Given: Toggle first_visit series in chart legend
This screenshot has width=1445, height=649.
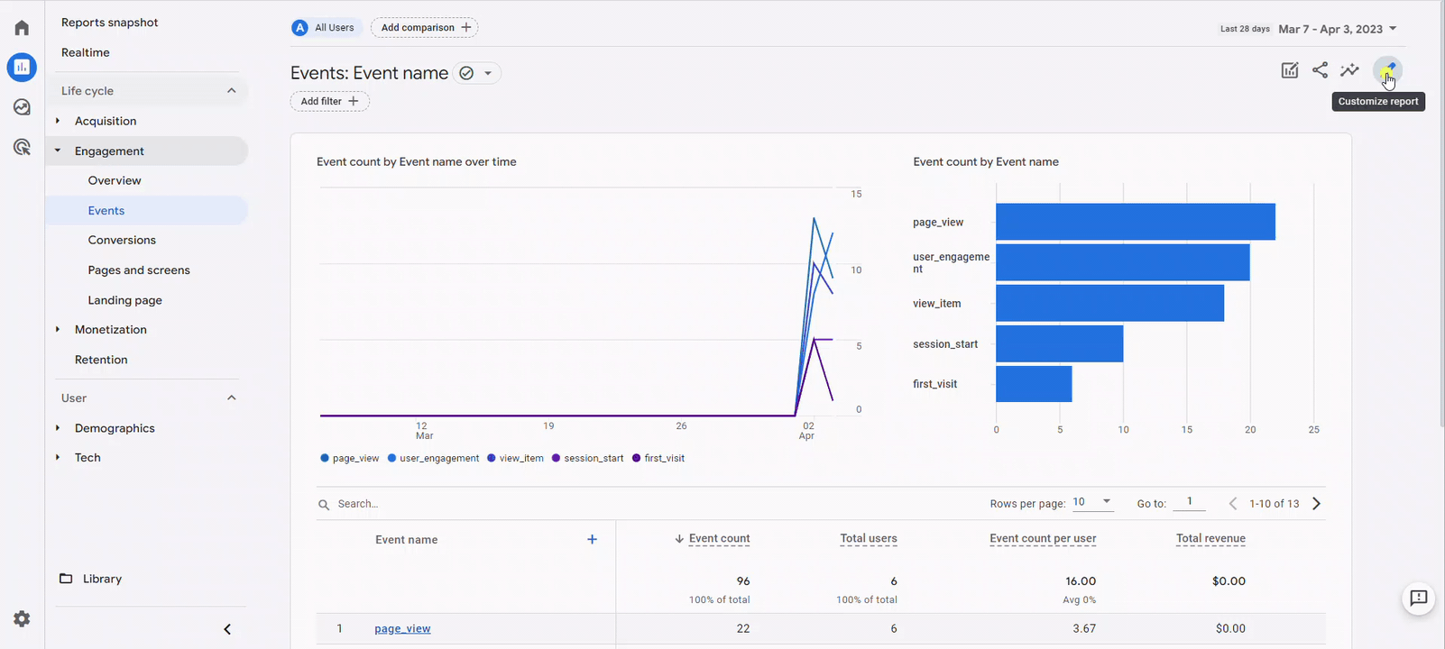Looking at the screenshot, I should click(658, 458).
